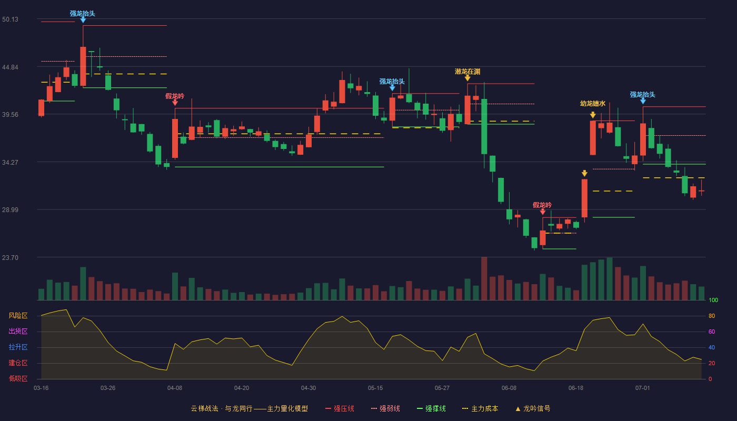Toggle the 强弱线 legend entry
737x421 pixels.
tap(385, 408)
